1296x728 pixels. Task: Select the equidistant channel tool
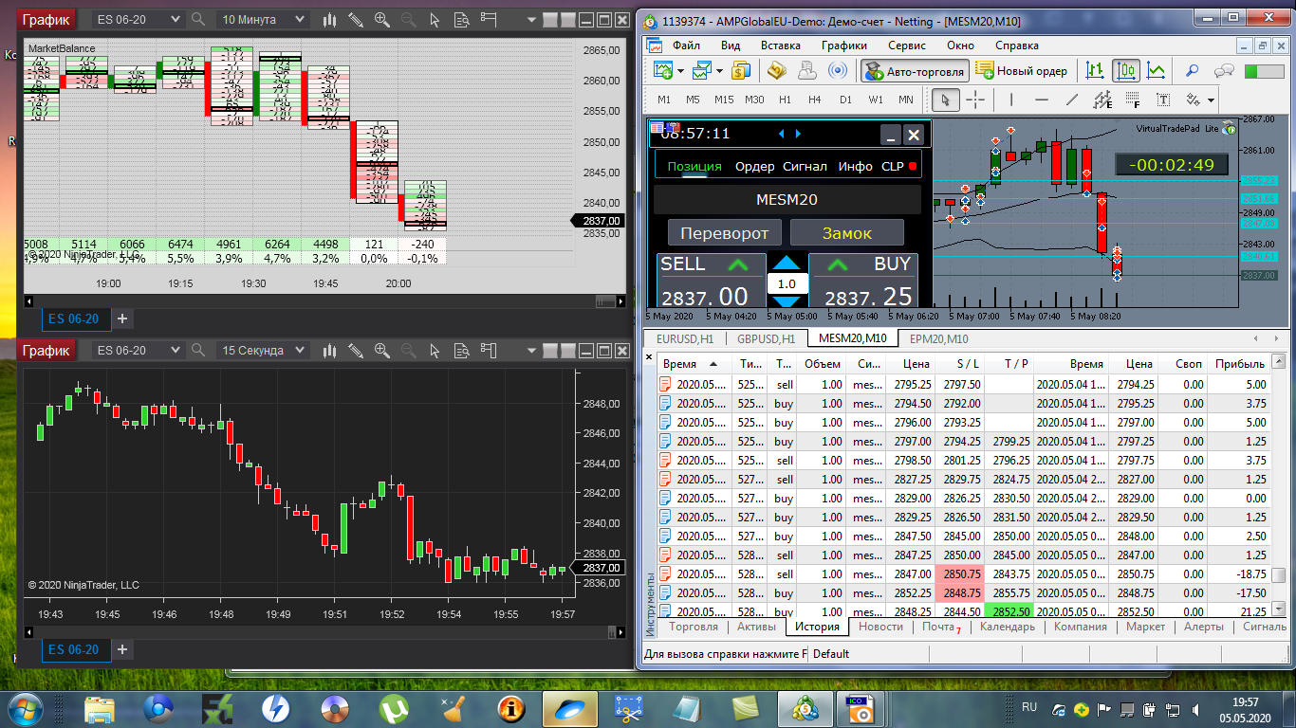pyautogui.click(x=1102, y=100)
